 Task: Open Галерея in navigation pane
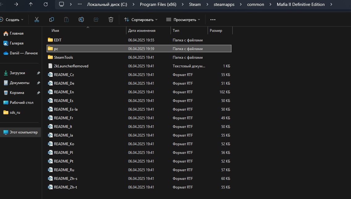pos(13,43)
